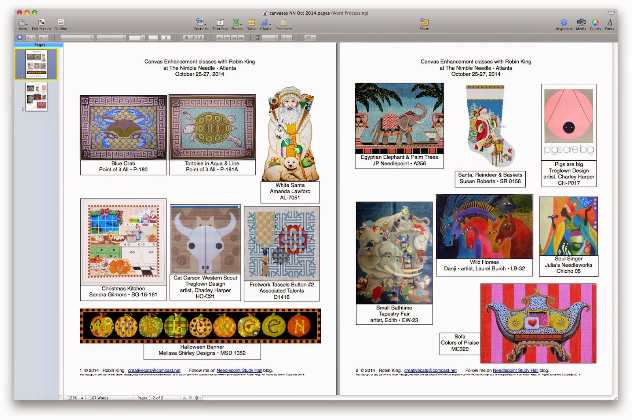Open the Charts dropdown

(266, 24)
